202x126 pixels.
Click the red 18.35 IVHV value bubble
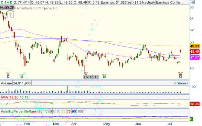click(x=195, y=104)
